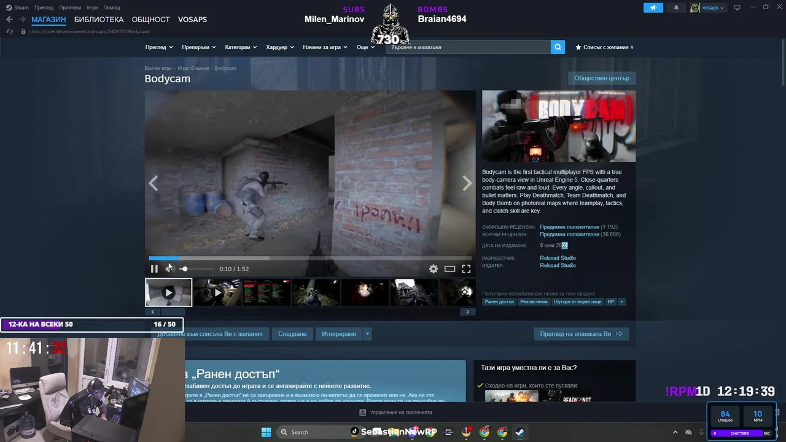Viewport: 786px width, 442px height.
Task: Click plus button to add tags
Action: point(621,301)
